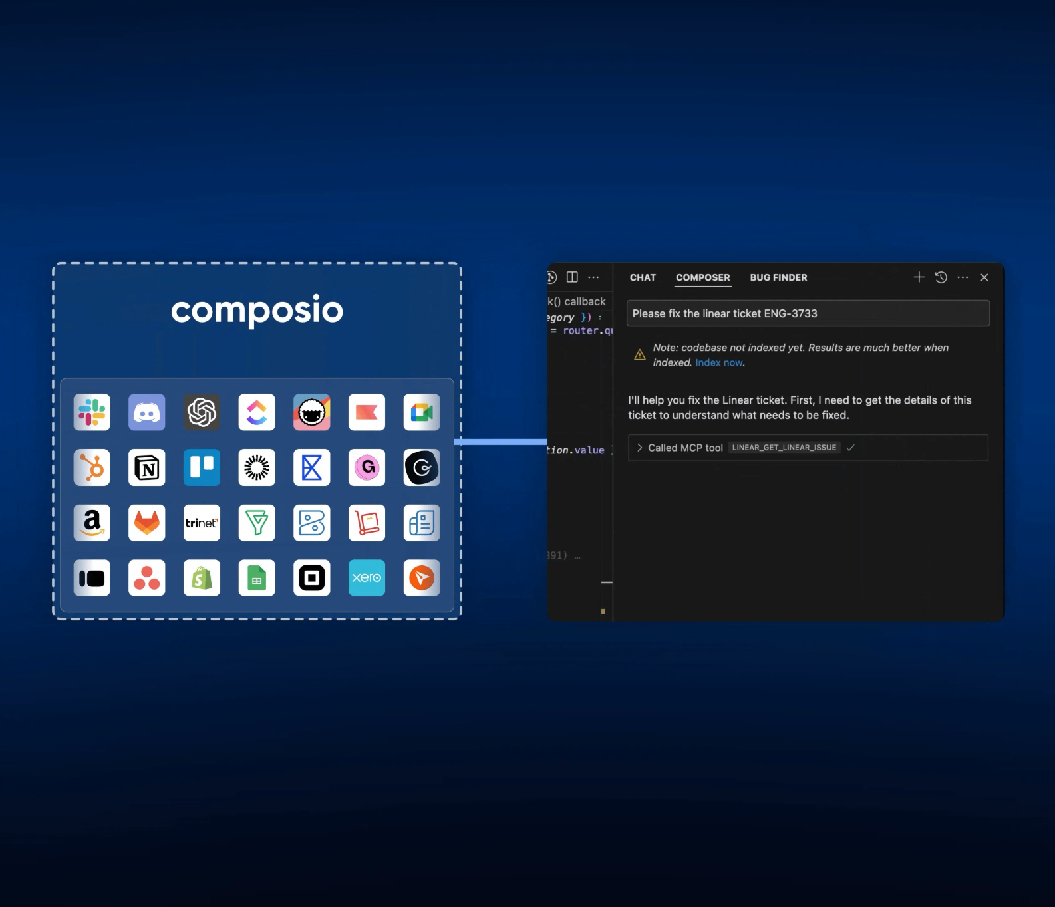1055x907 pixels.
Task: Select the Notion app icon
Action: [x=147, y=467]
